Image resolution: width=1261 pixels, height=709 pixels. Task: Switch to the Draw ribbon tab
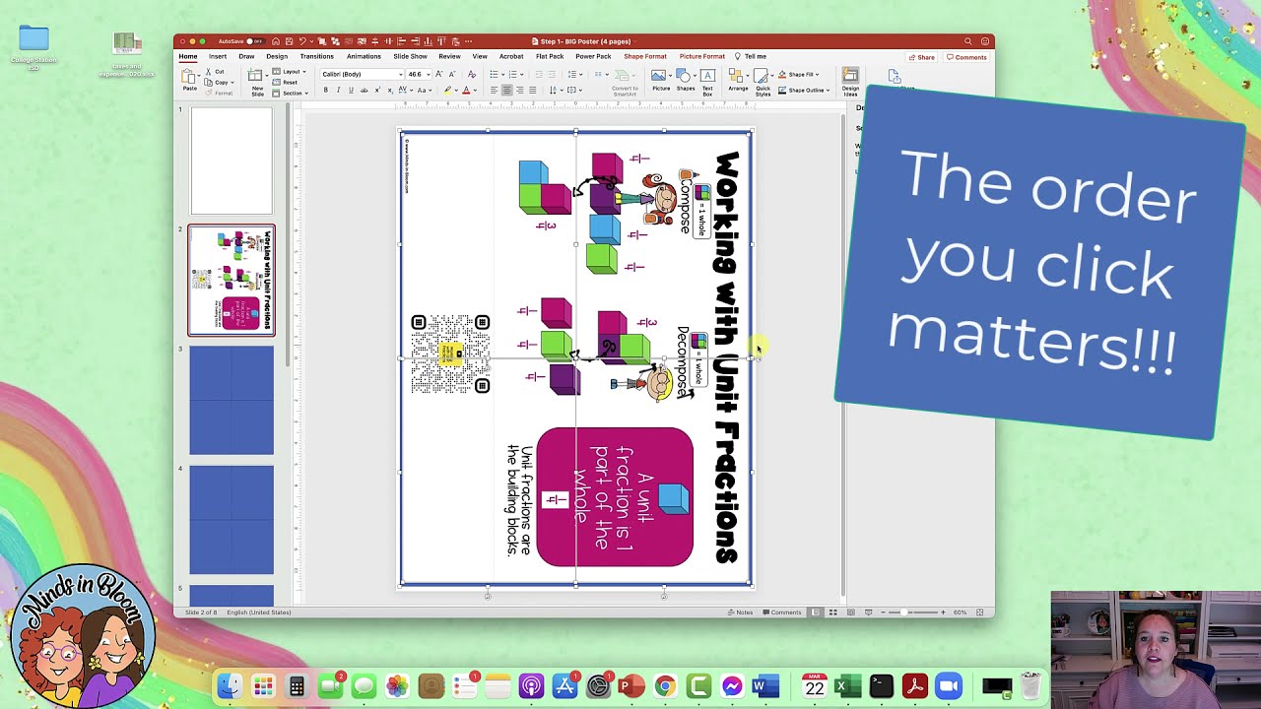point(246,56)
